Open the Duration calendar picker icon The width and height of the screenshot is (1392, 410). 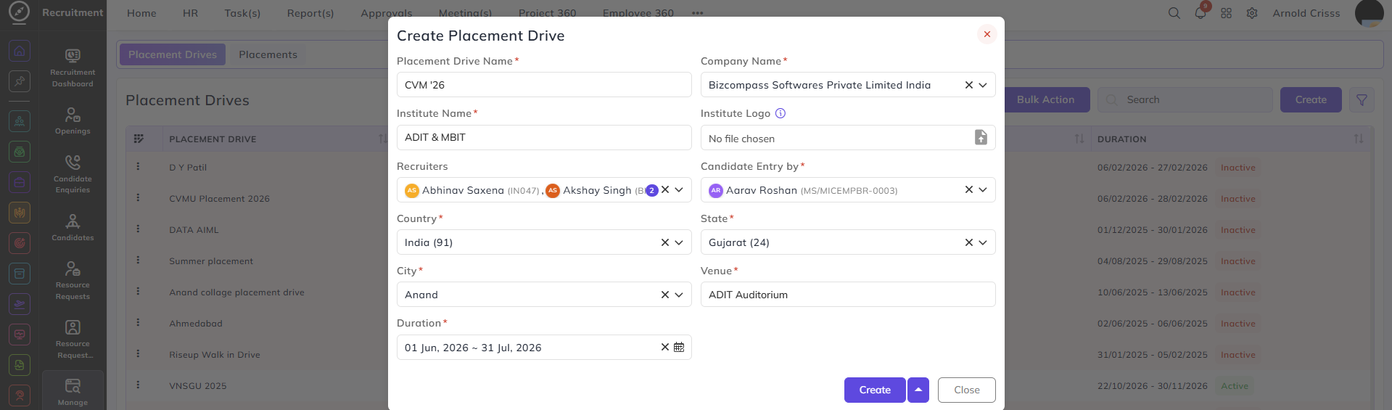click(x=679, y=347)
